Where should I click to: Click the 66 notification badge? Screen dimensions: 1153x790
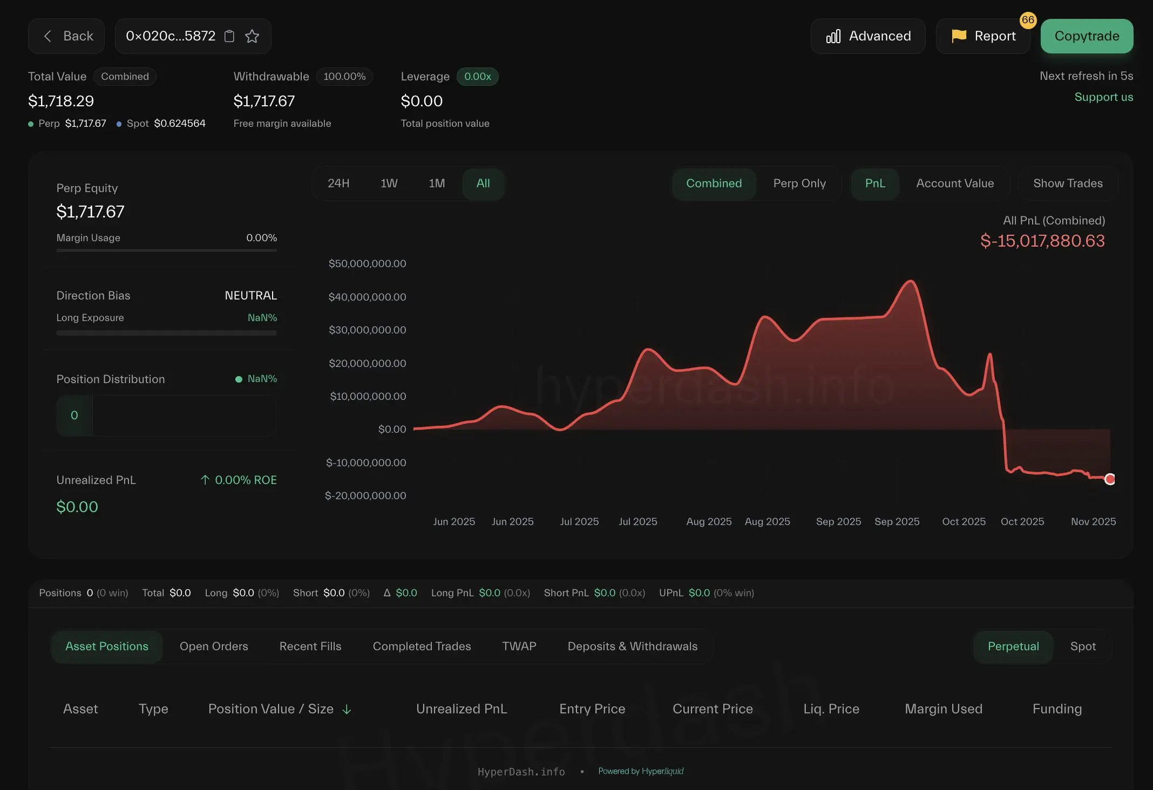[1028, 20]
